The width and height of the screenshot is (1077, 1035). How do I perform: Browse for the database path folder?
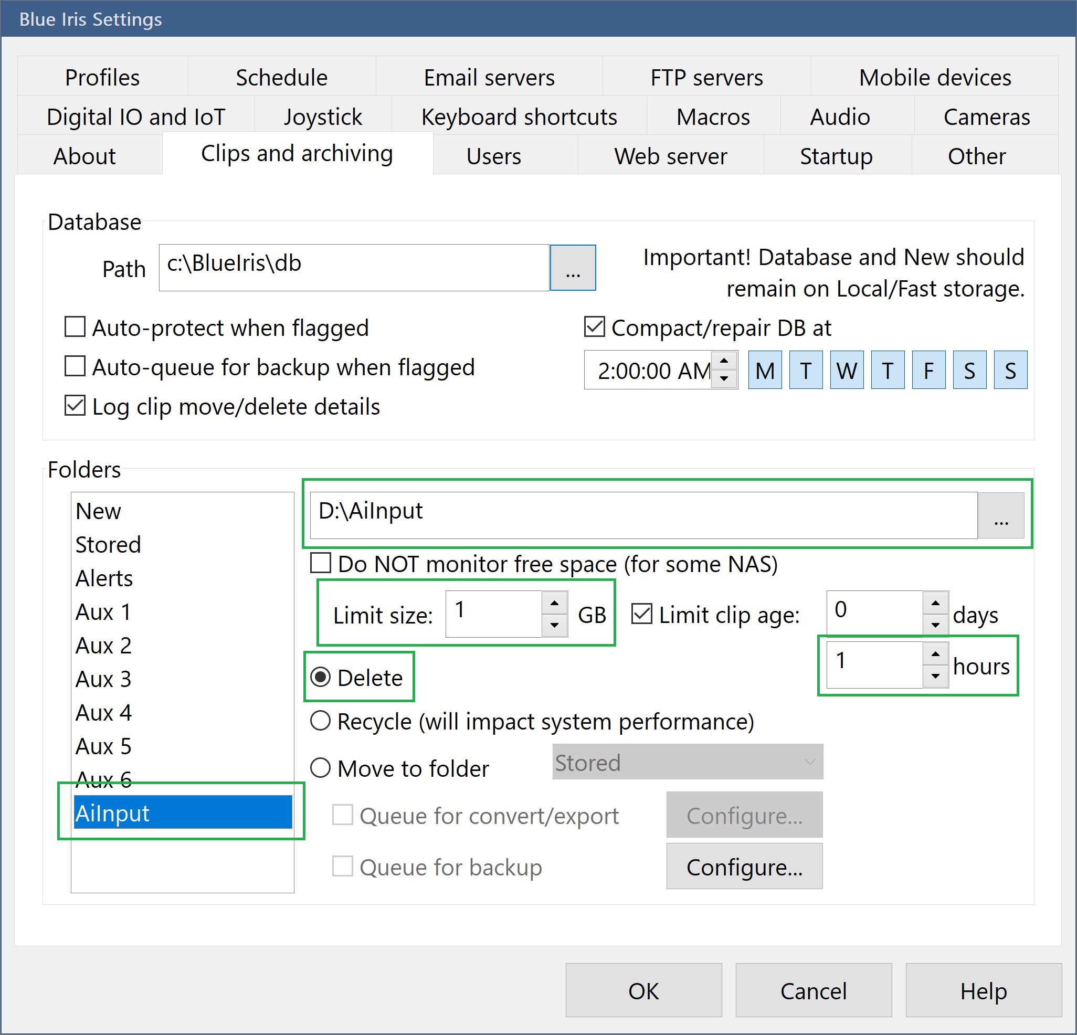click(x=573, y=268)
